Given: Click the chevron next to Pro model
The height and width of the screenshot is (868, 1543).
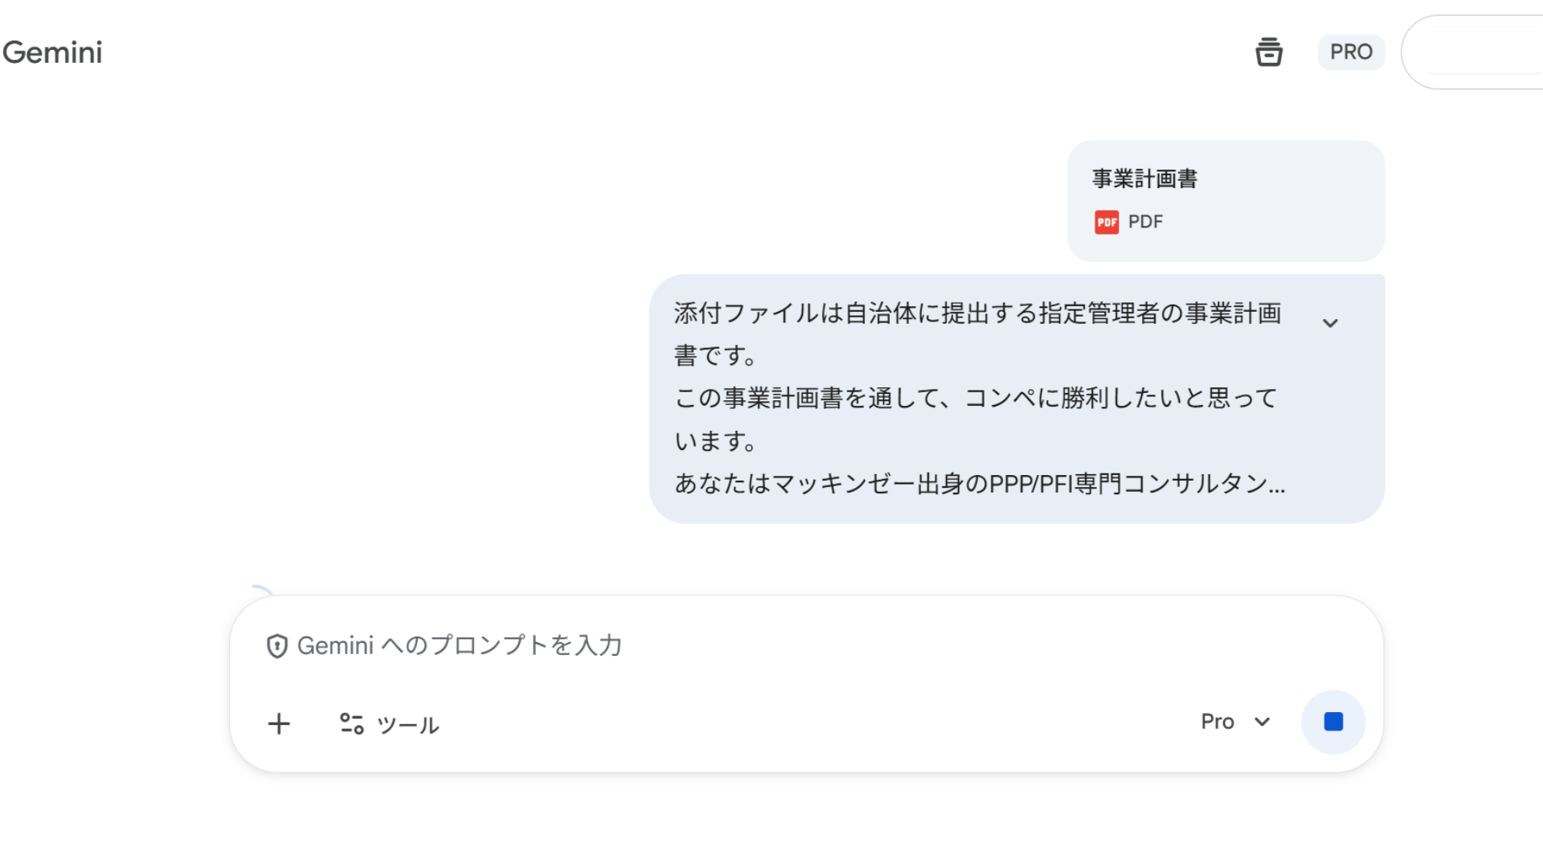Looking at the screenshot, I should 1263,722.
